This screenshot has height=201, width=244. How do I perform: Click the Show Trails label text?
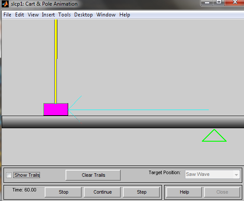[x=27, y=175]
